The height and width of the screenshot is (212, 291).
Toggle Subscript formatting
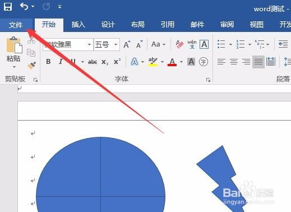(105, 62)
